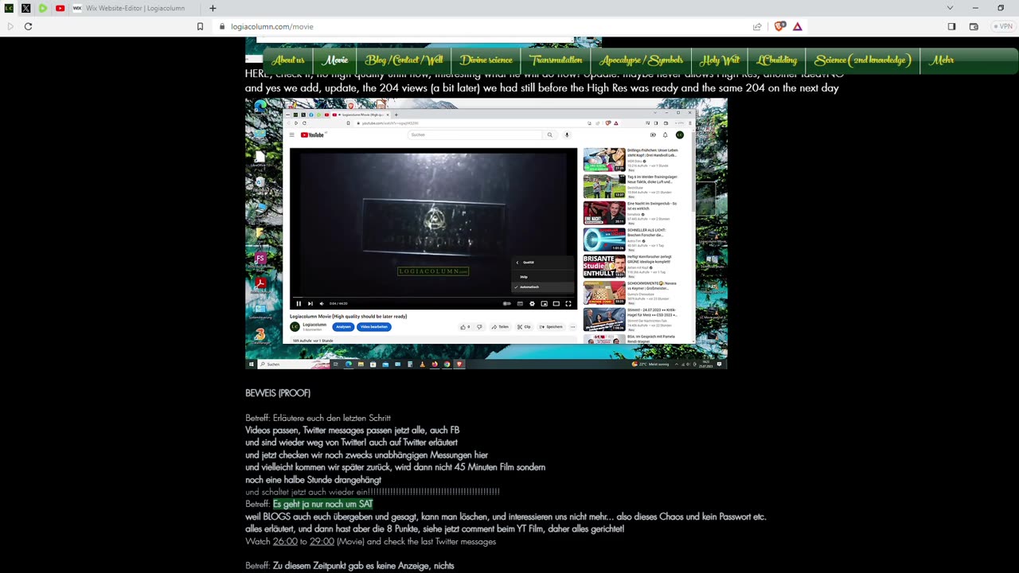Click the line 'und sind wieder weg von Twitter!'
This screenshot has width=1019, height=573.
point(351,442)
